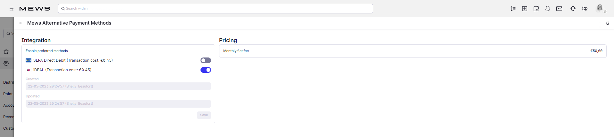This screenshot has width=614, height=137.
Task: Delete integration using trash icon
Action: [608, 23]
